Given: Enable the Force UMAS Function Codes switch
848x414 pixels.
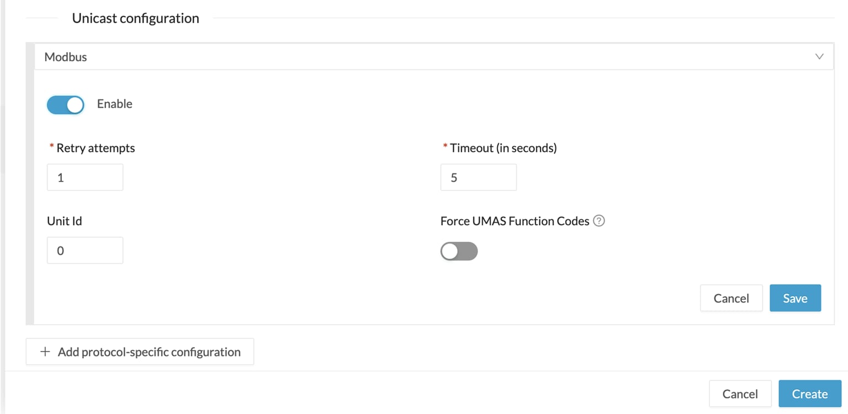Looking at the screenshot, I should coord(459,251).
